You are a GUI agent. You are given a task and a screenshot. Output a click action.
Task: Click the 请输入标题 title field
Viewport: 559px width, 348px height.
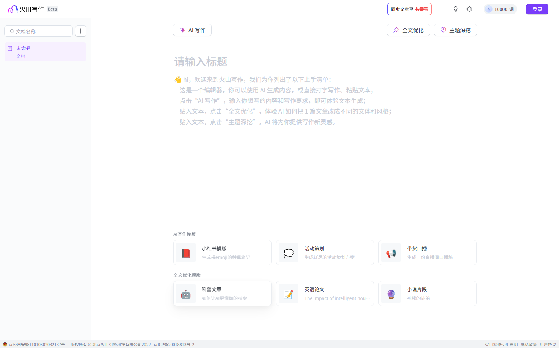tap(325, 61)
